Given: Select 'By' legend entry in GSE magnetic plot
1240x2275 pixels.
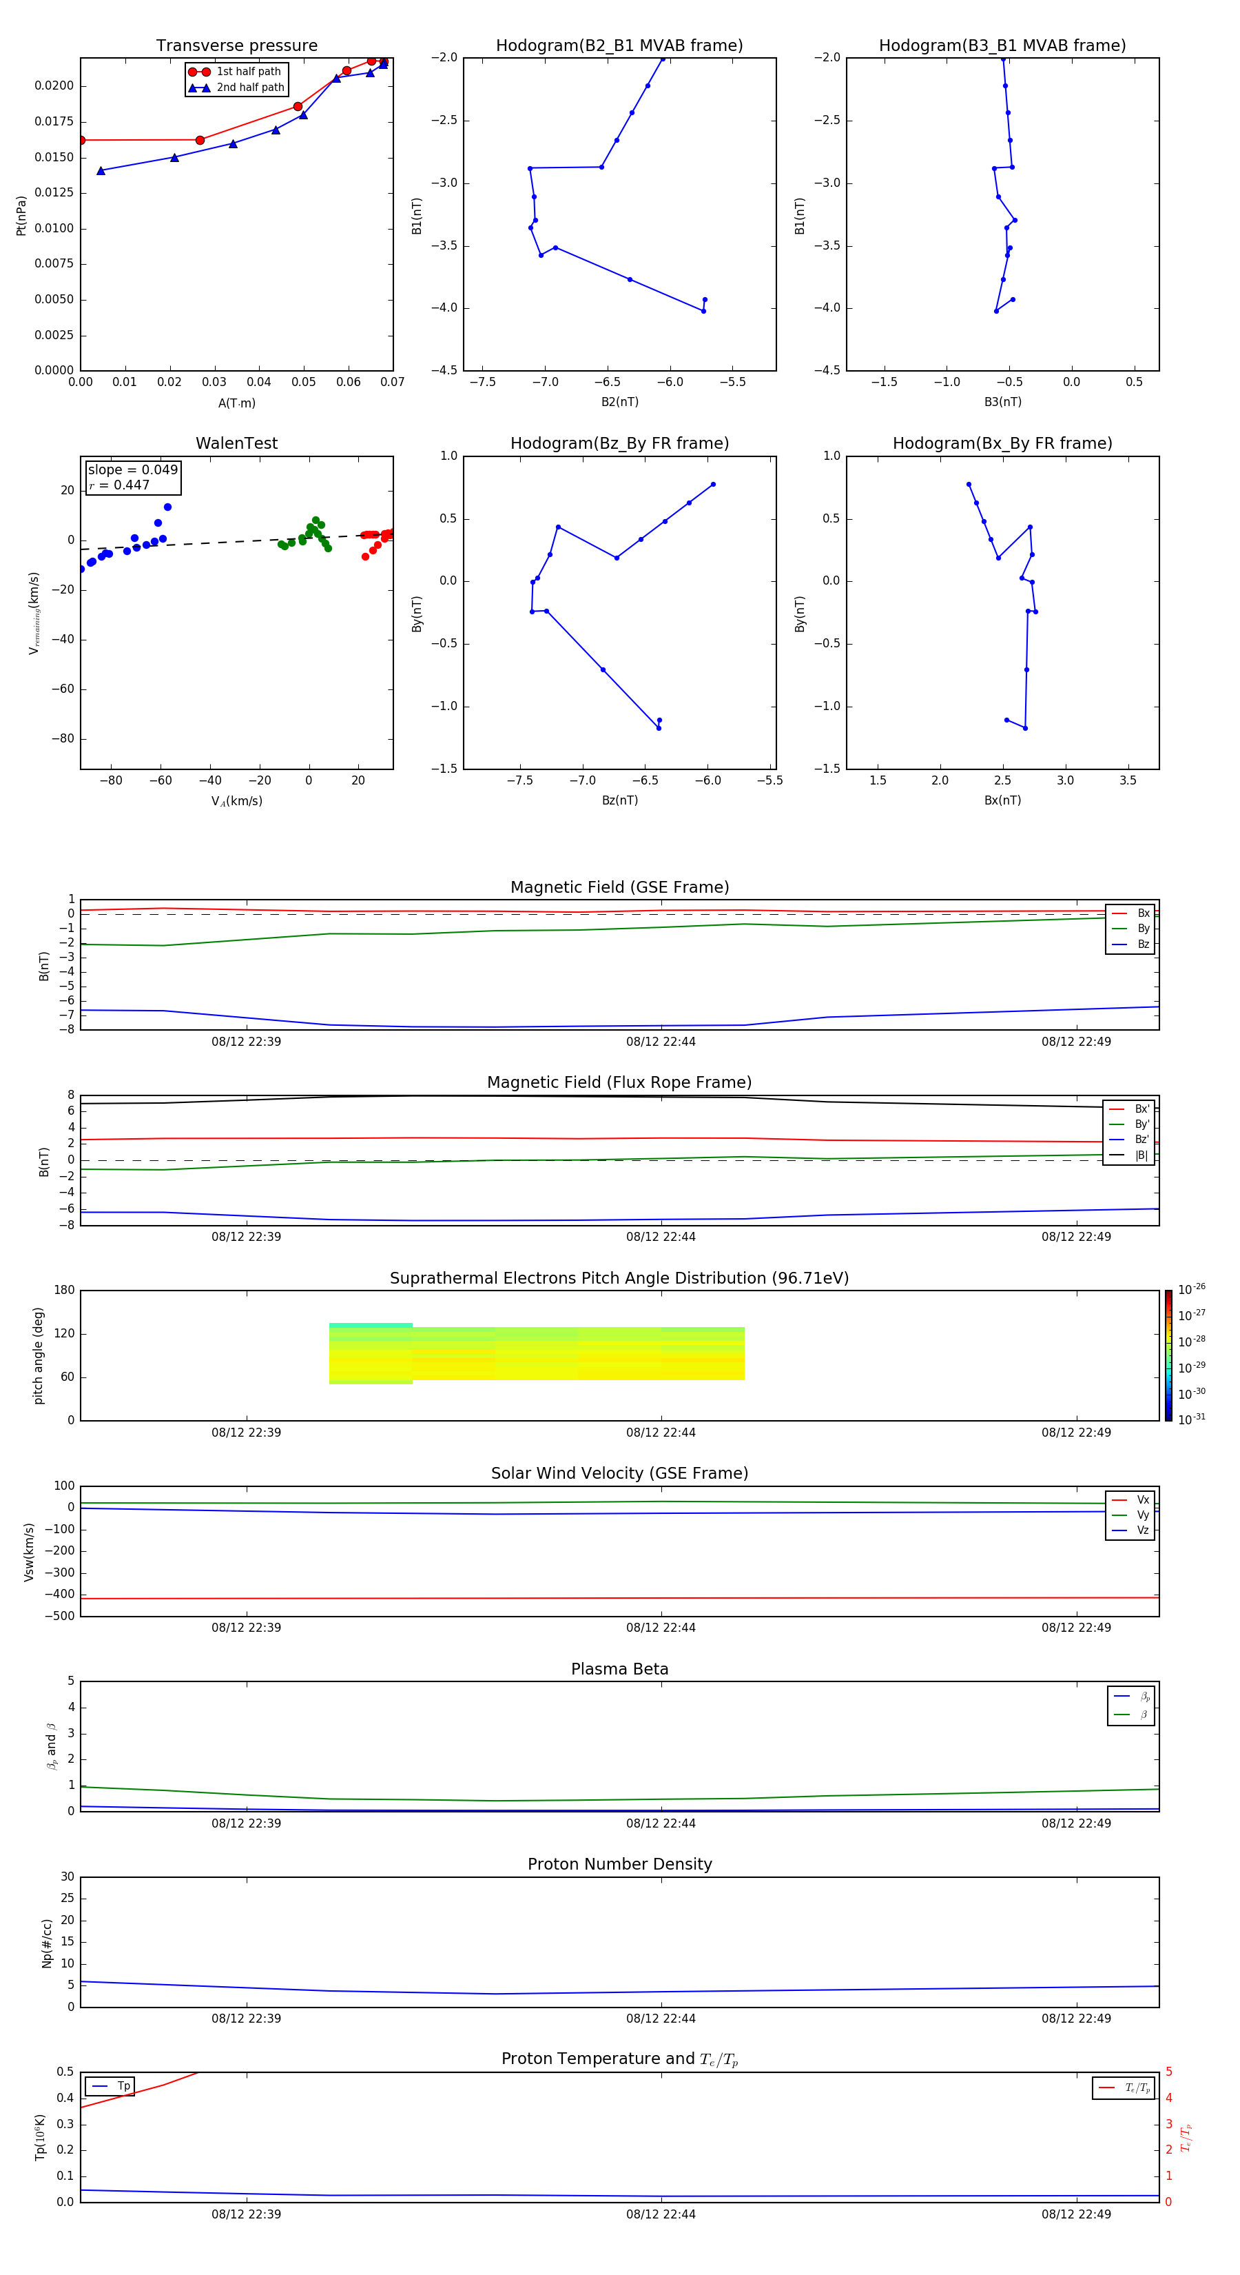Looking at the screenshot, I should click(x=1130, y=928).
